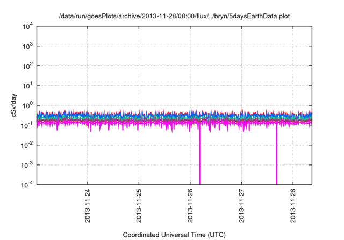Click the Coordinated Universal Time axis label

(x=174, y=235)
